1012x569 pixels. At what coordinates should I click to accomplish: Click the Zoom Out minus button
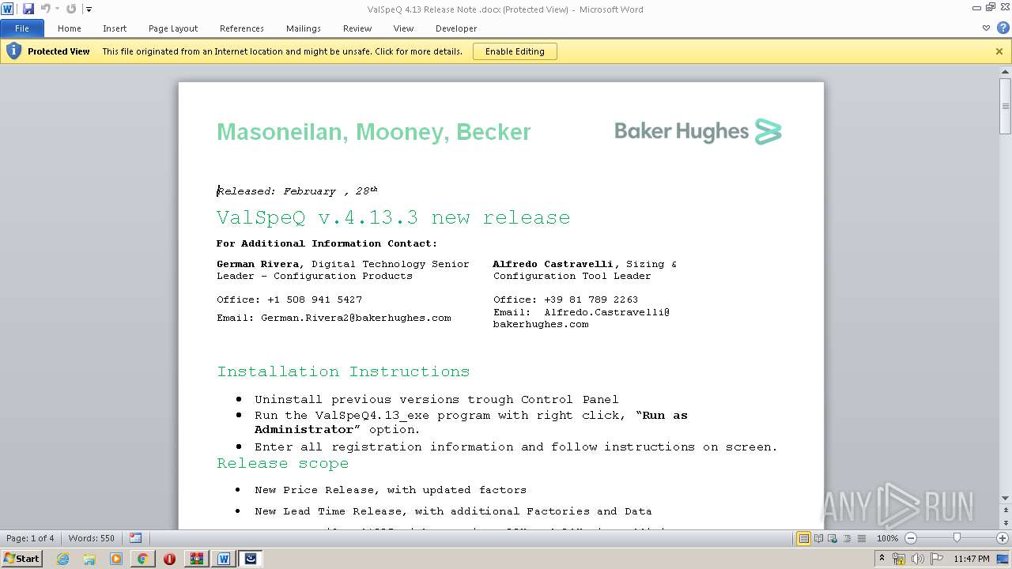pyautogui.click(x=911, y=538)
